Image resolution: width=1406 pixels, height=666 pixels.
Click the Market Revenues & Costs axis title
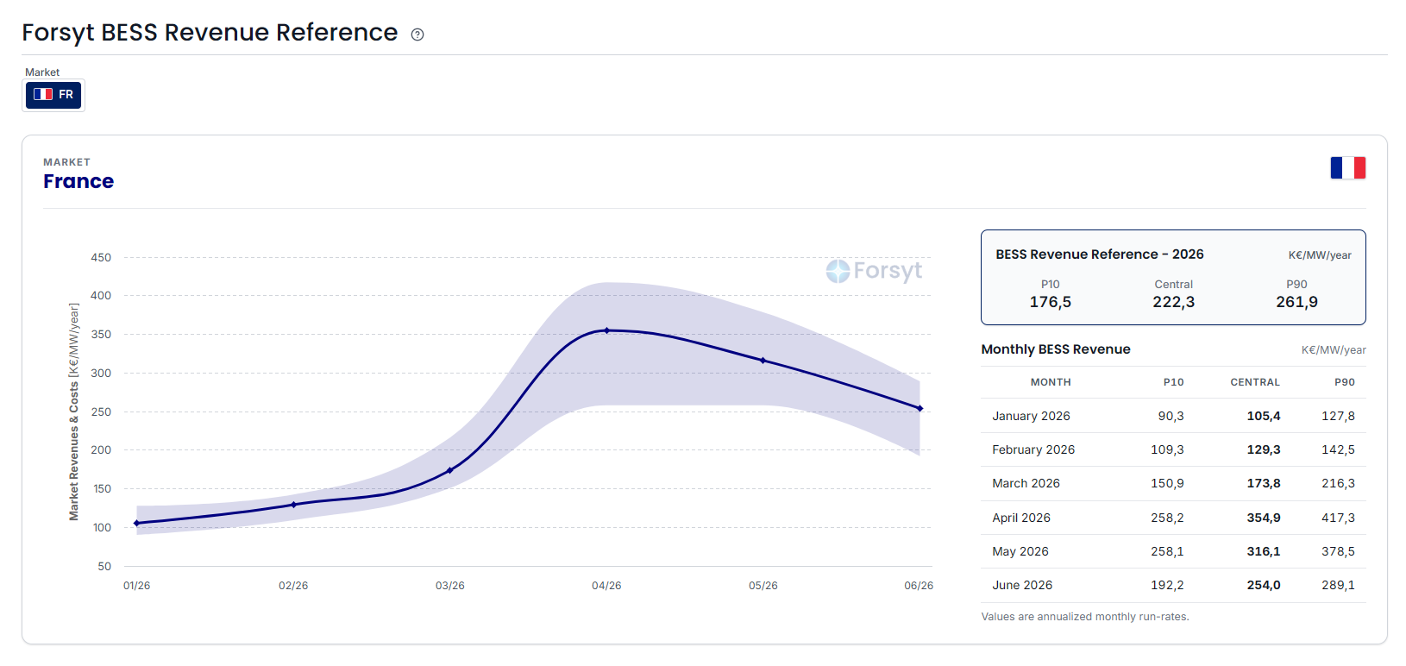[74, 412]
